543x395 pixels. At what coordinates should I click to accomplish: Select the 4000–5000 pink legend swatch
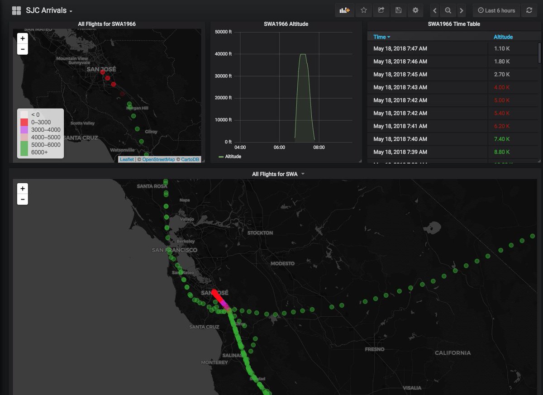point(24,138)
